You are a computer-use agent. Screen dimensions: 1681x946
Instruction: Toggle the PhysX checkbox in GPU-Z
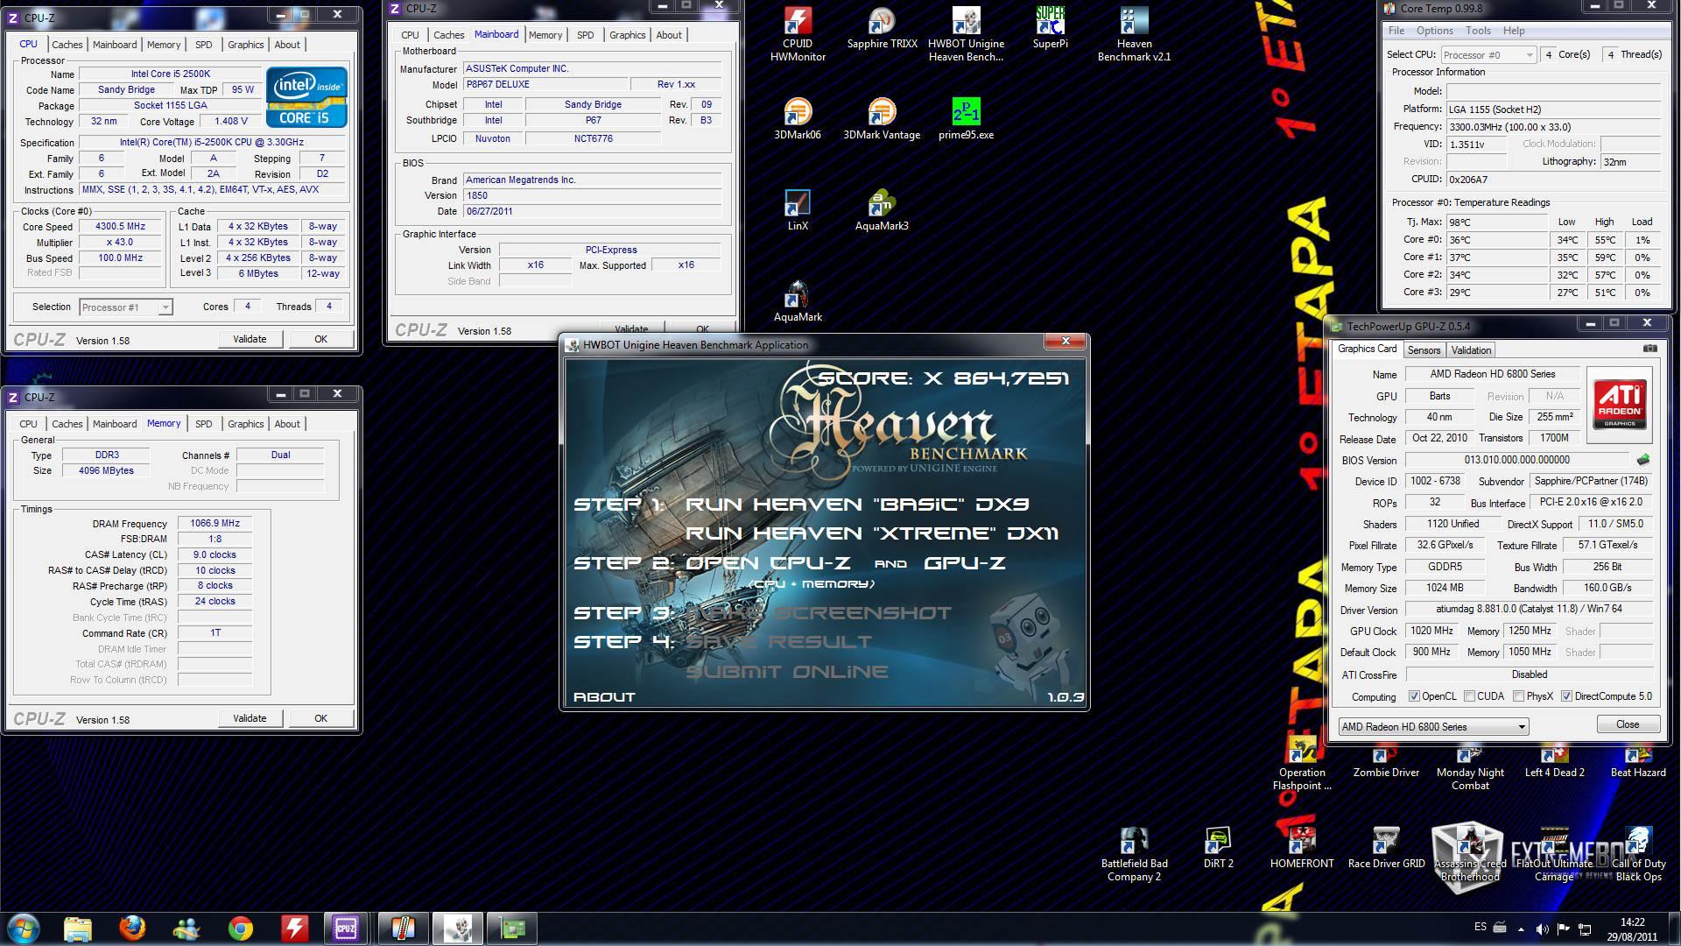pyautogui.click(x=1518, y=696)
